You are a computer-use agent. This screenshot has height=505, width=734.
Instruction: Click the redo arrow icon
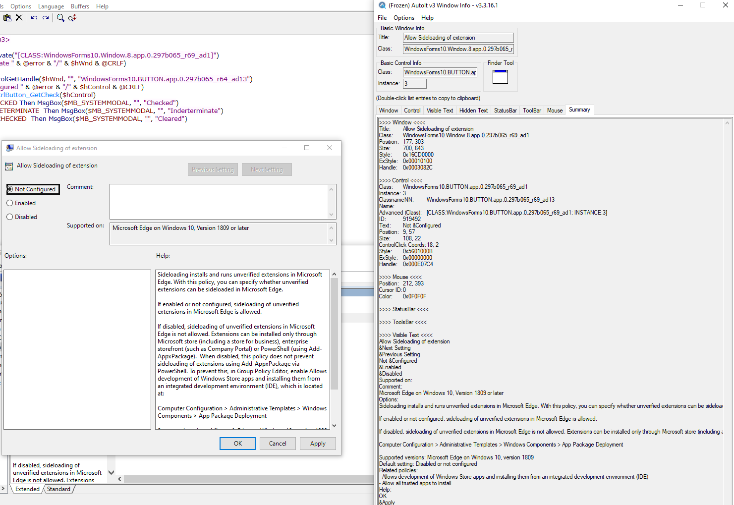(x=46, y=17)
